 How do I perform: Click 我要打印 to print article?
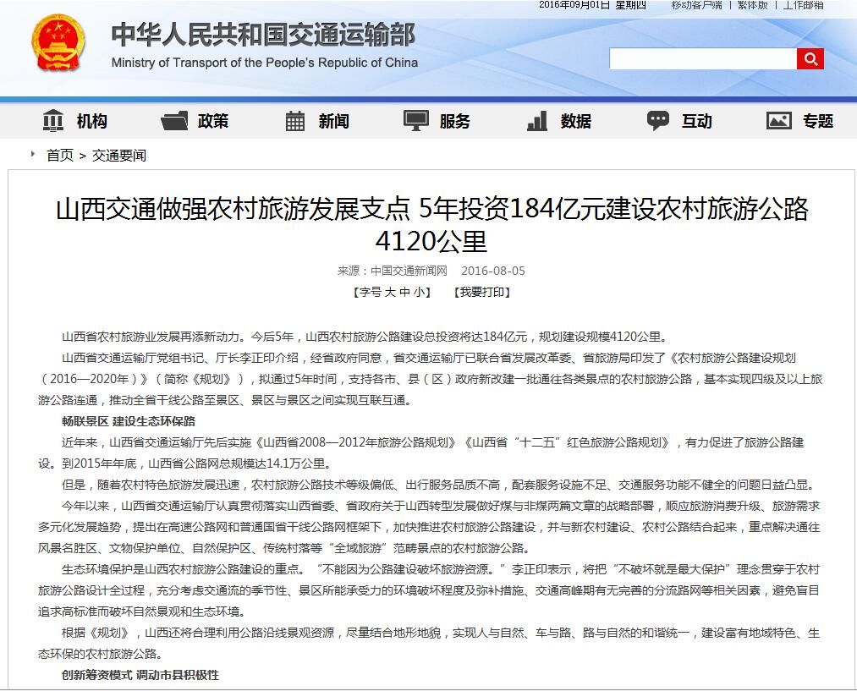[x=482, y=293]
